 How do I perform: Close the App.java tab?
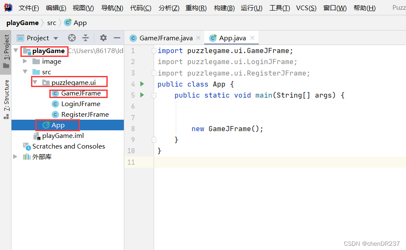tap(252, 38)
